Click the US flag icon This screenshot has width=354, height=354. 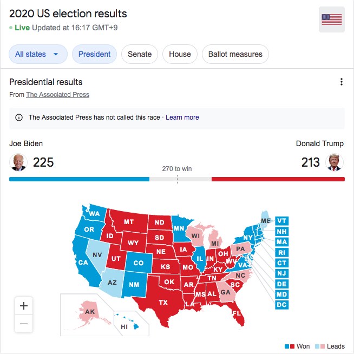coord(331,19)
